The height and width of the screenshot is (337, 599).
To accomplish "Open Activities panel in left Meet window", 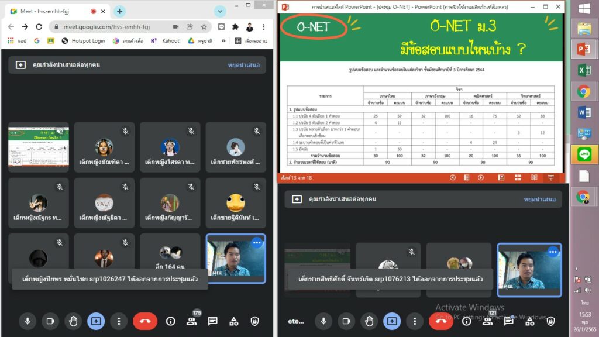I will tap(234, 321).
